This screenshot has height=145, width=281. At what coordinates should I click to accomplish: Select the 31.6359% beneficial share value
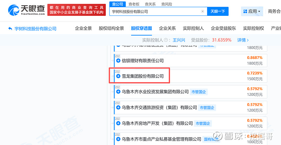[x=222, y=40]
